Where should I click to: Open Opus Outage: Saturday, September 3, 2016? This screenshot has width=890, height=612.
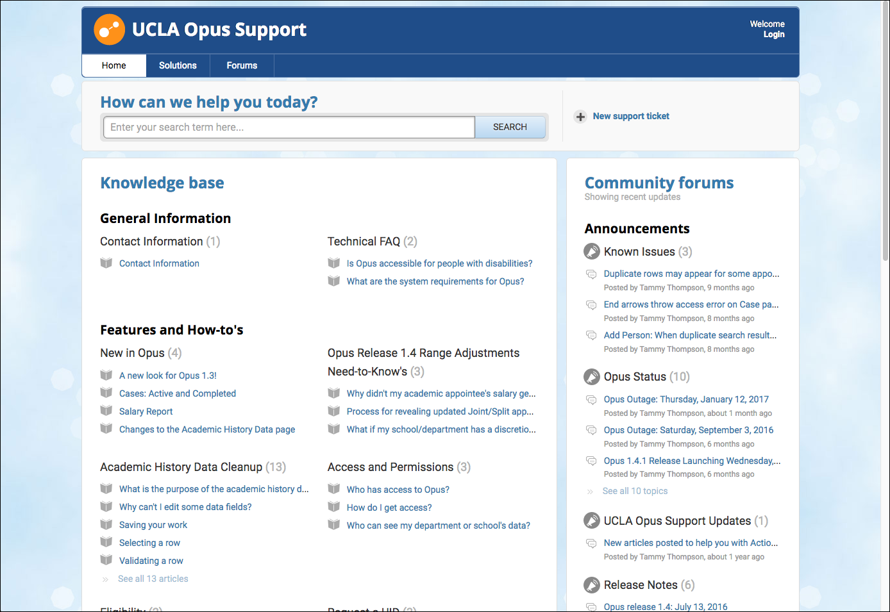689,430
